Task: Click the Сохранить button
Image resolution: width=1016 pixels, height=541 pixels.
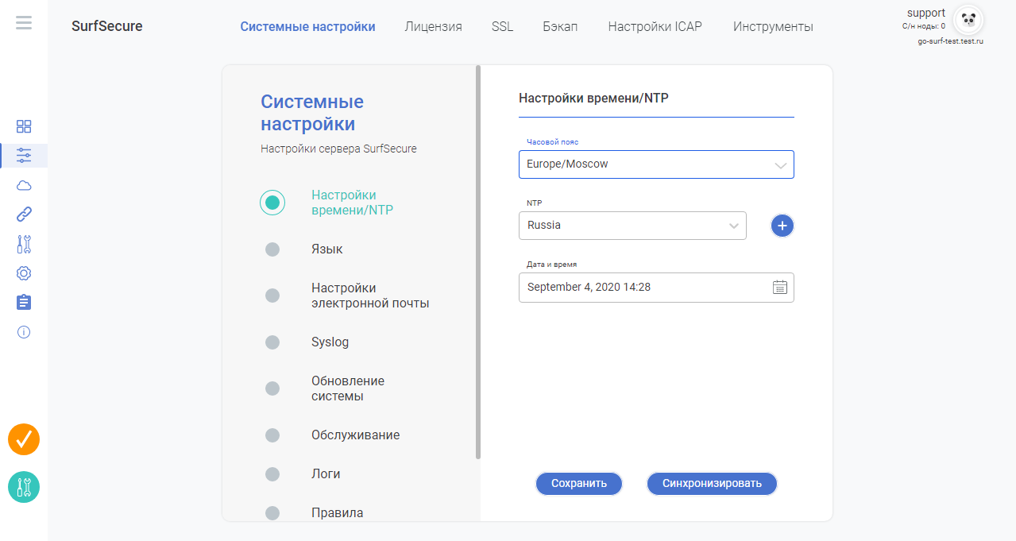Action: (x=579, y=483)
